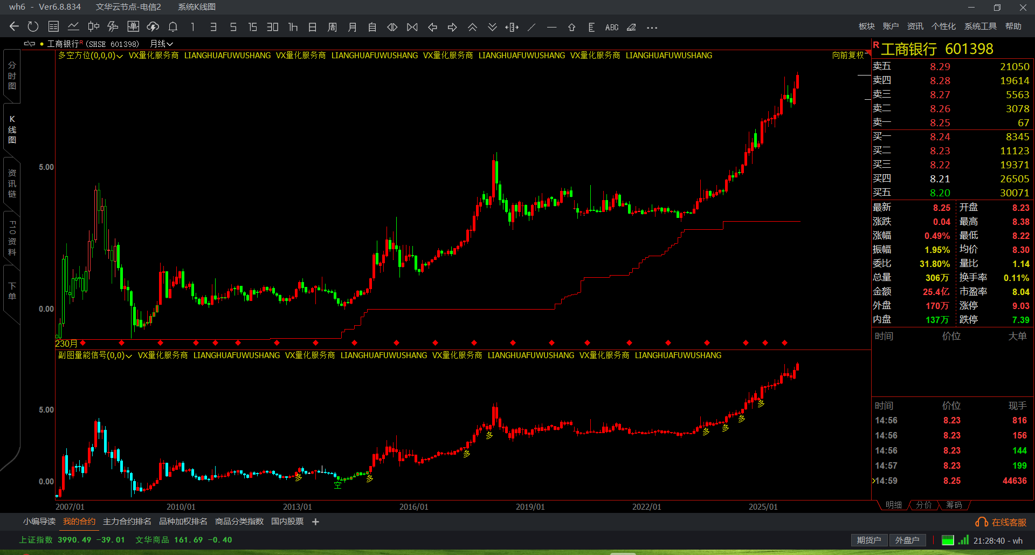Click the refresh toolbar icon
The image size is (1035, 555).
tap(33, 26)
